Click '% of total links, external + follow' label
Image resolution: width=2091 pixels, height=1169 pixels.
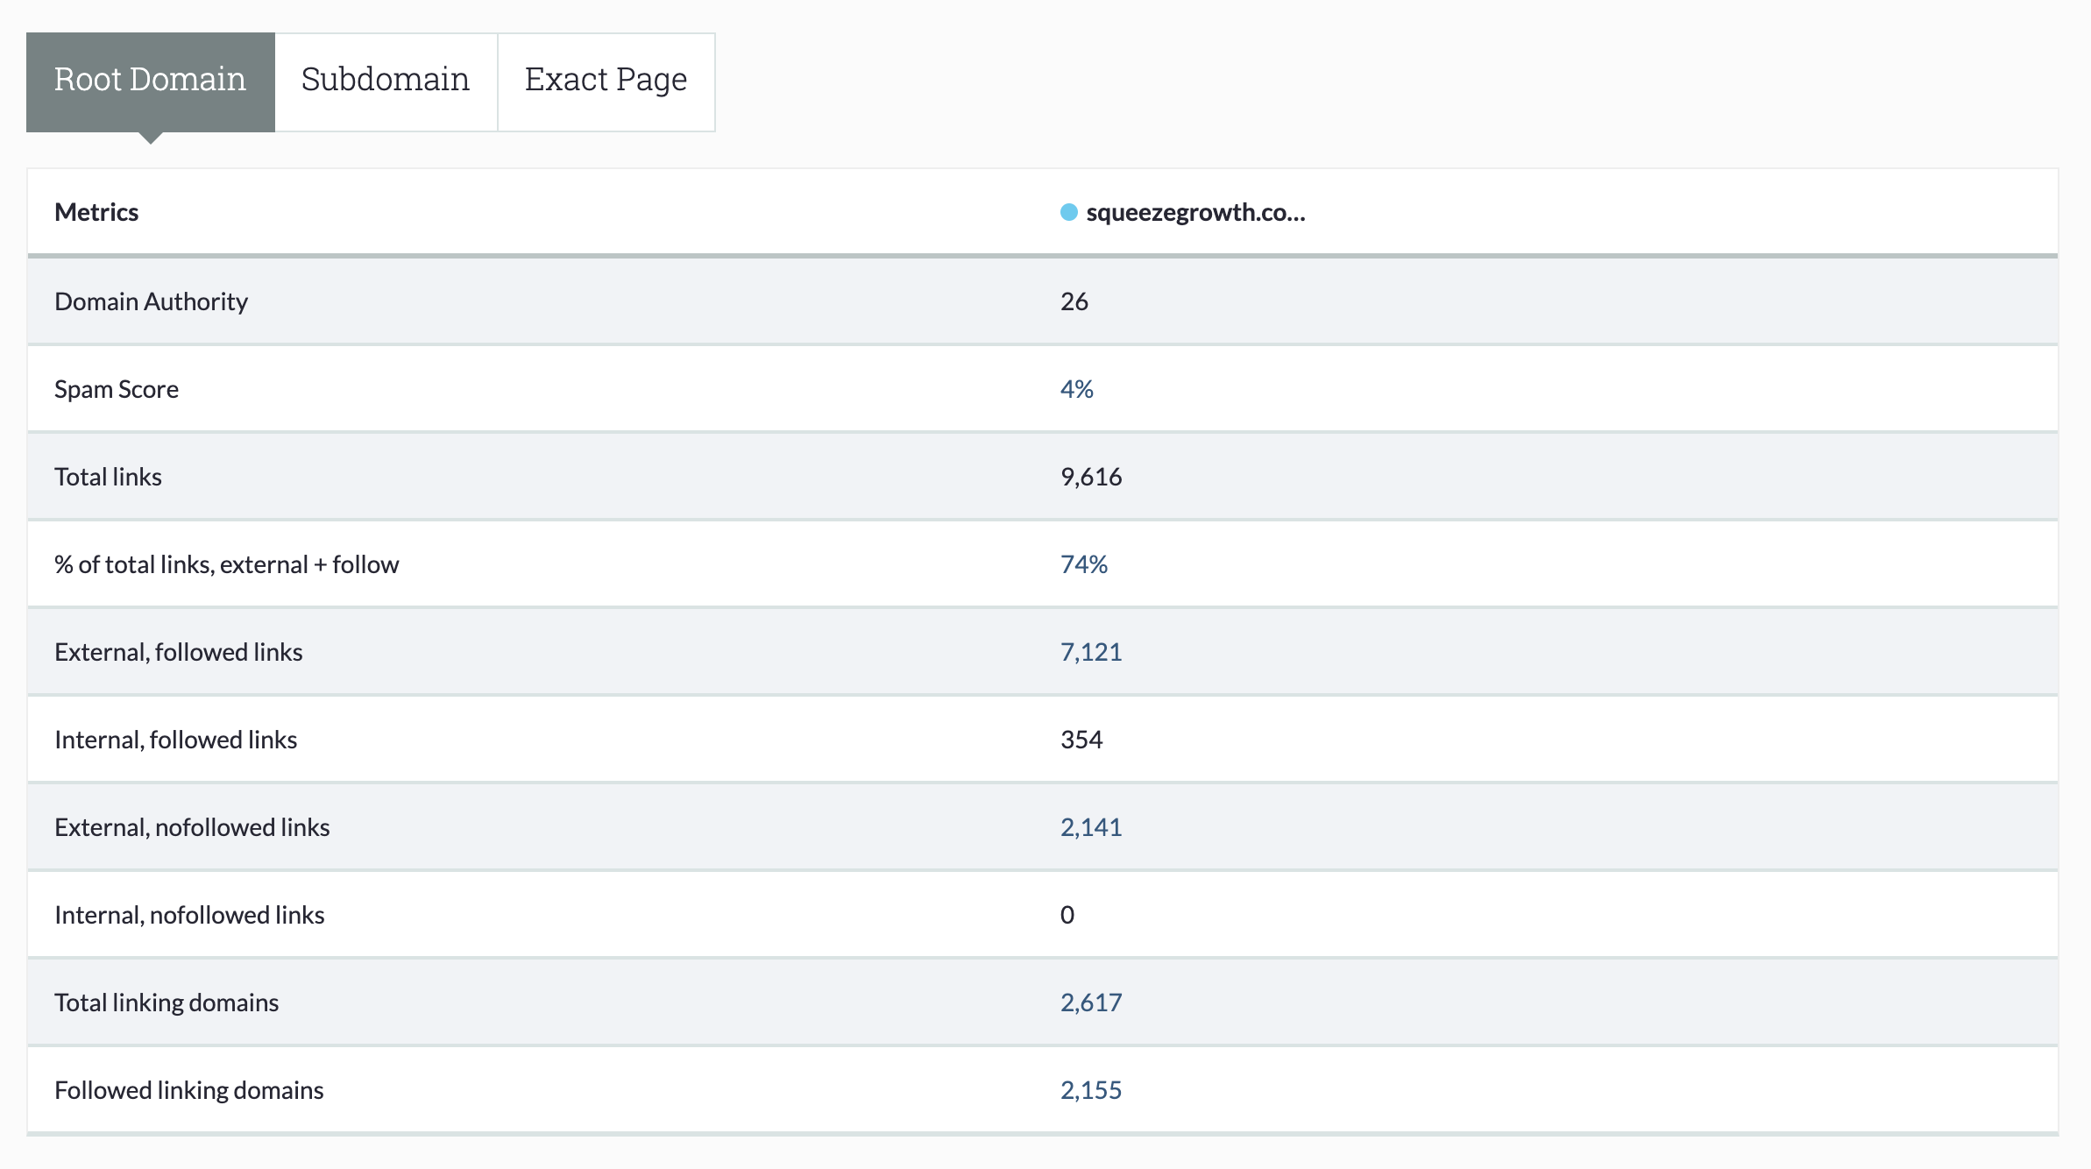point(226,564)
